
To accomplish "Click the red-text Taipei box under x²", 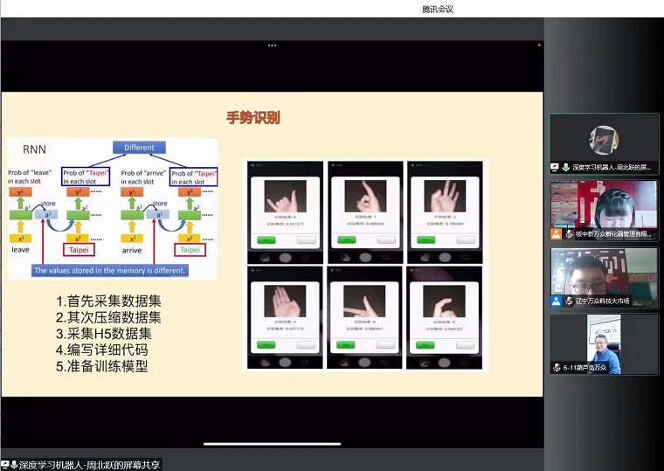I will (x=79, y=250).
